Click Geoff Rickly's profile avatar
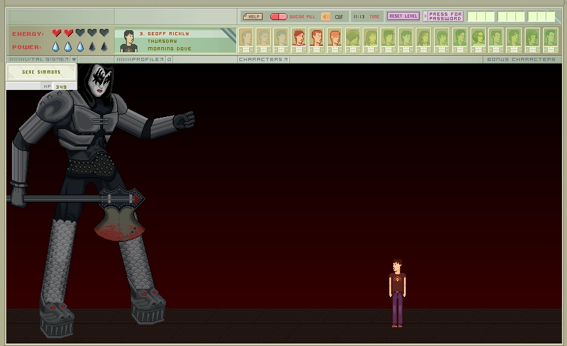Viewport: 567px width, 346px height. (x=129, y=40)
